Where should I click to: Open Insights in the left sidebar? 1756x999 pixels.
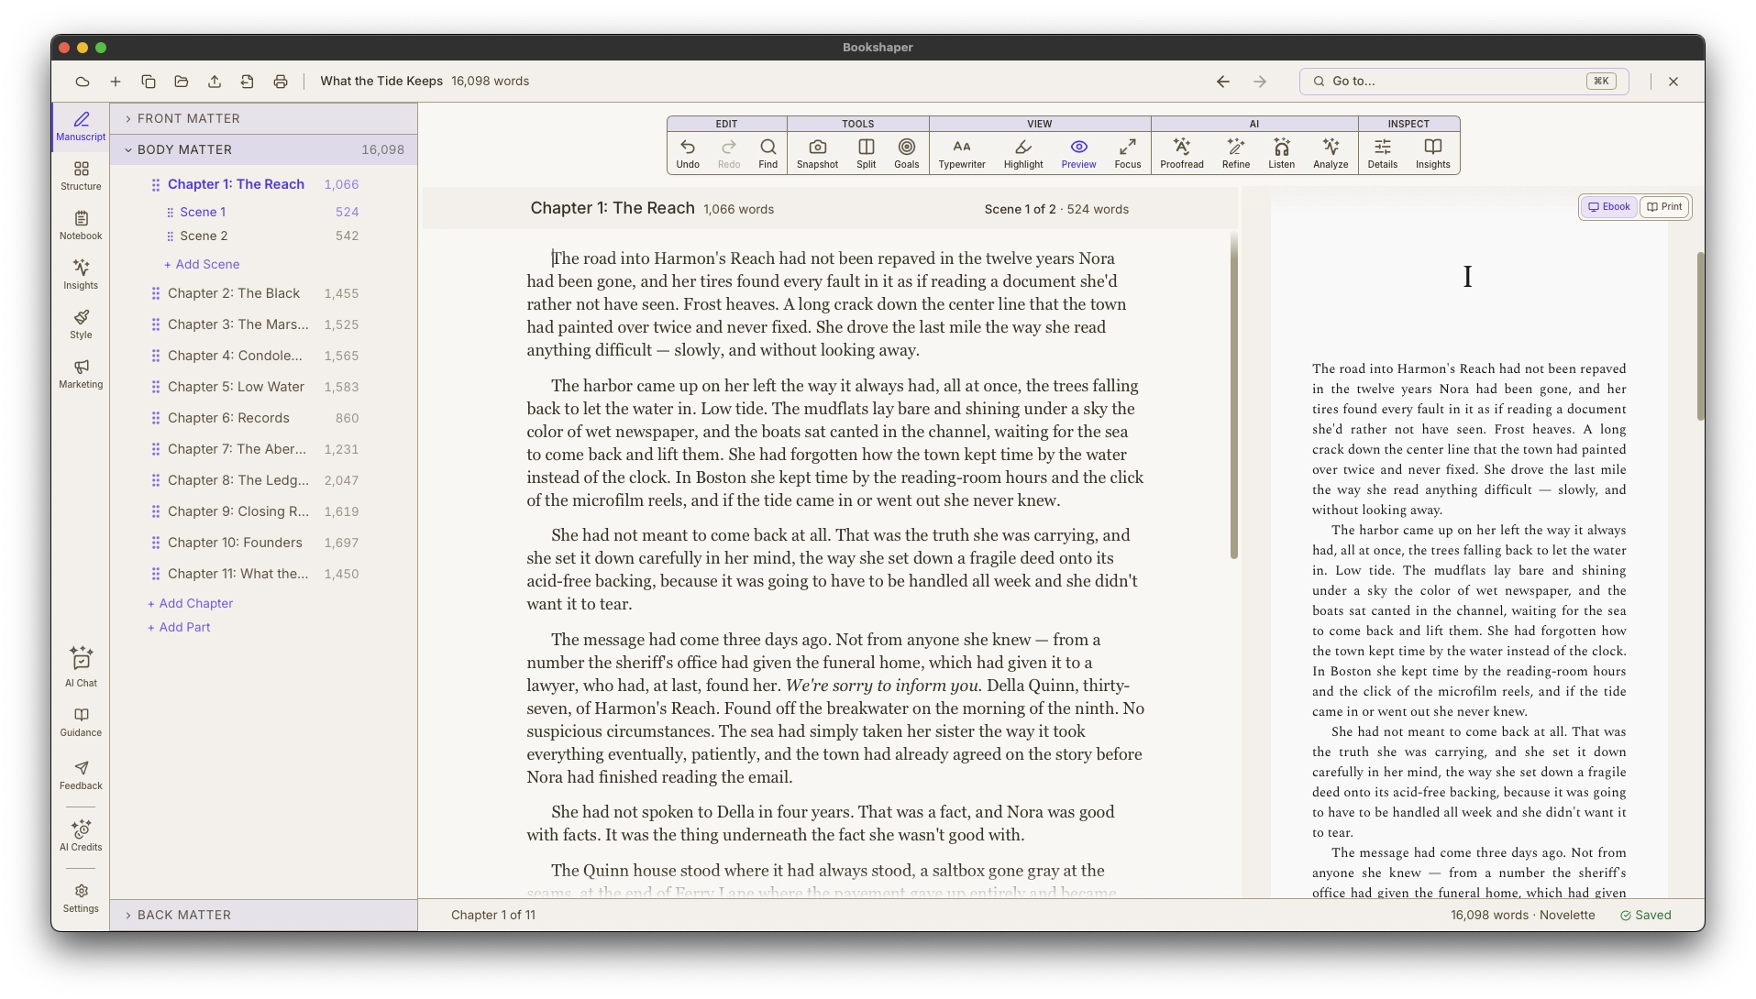coord(81,275)
